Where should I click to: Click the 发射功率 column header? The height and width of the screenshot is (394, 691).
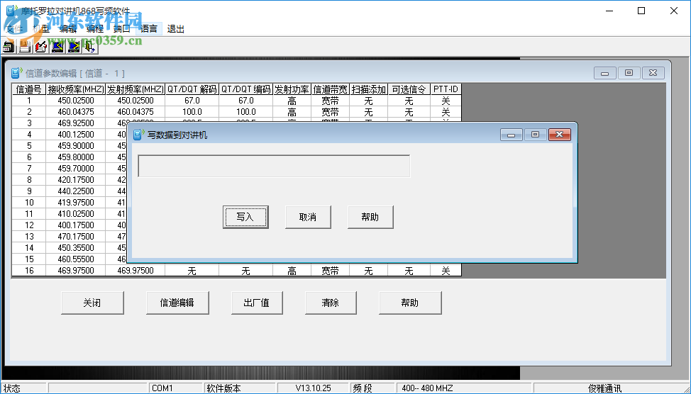tap(292, 89)
